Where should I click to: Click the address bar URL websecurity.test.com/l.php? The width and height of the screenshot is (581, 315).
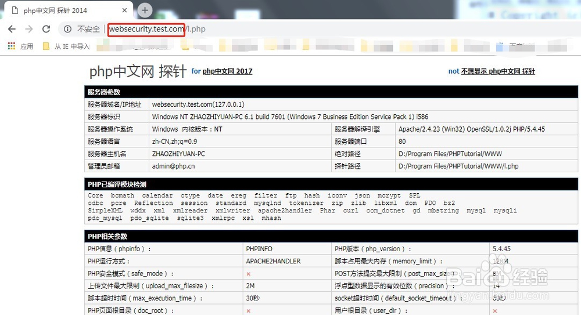point(157,29)
